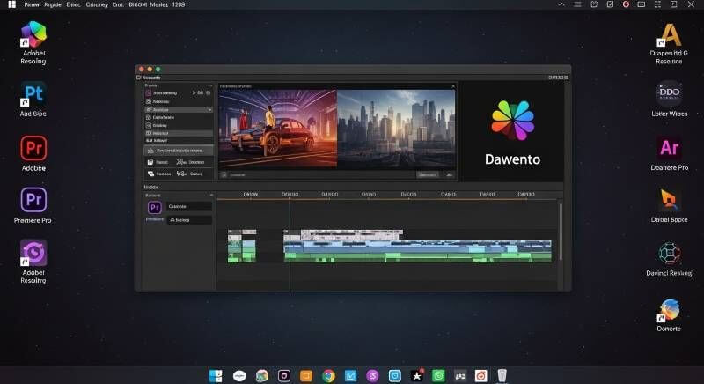The height and width of the screenshot is (384, 704).
Task: Click the icon left of the Freonoe label
Action: click(150, 174)
